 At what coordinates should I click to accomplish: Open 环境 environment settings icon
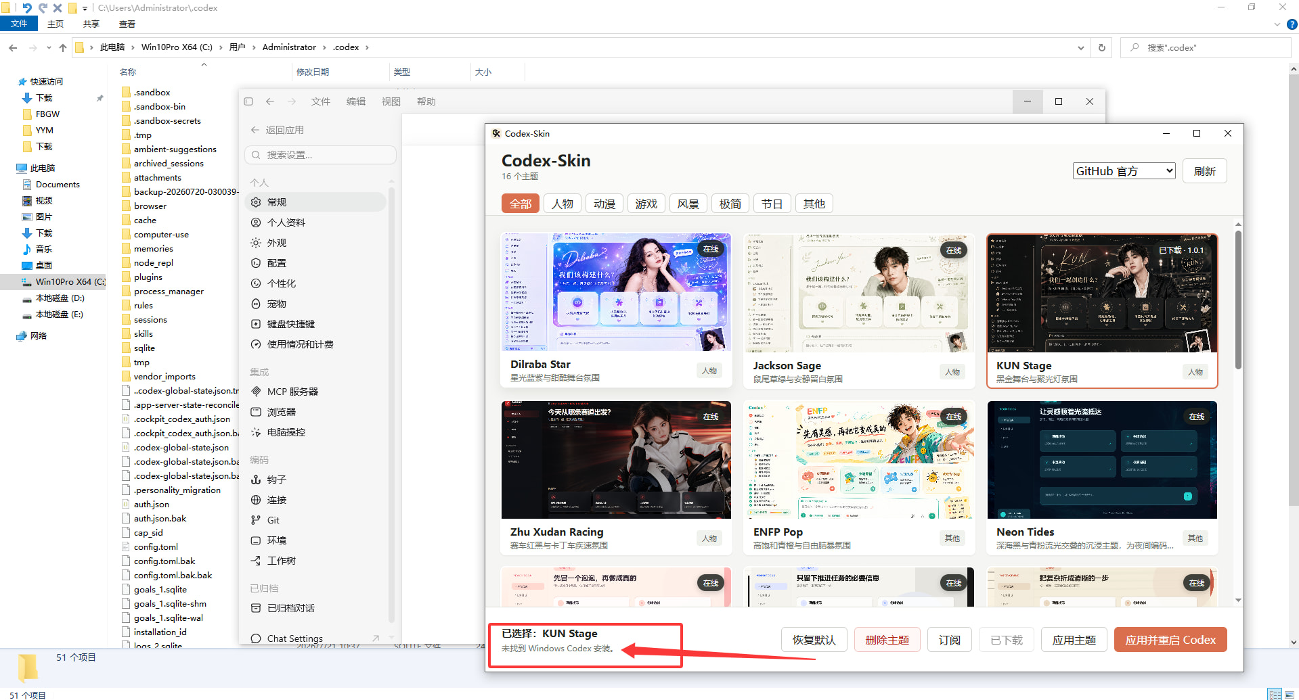tap(256, 540)
